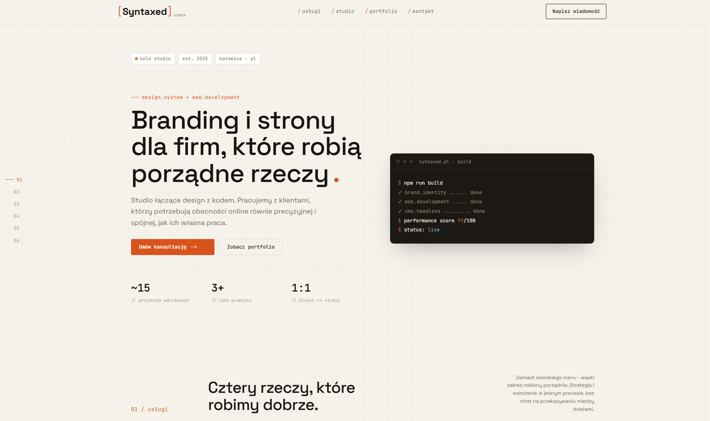Click the est. 2025 tag
Screen dimensions: 710x421
[x=195, y=59]
